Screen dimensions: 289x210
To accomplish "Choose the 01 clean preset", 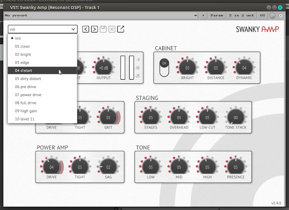I will point(42,46).
